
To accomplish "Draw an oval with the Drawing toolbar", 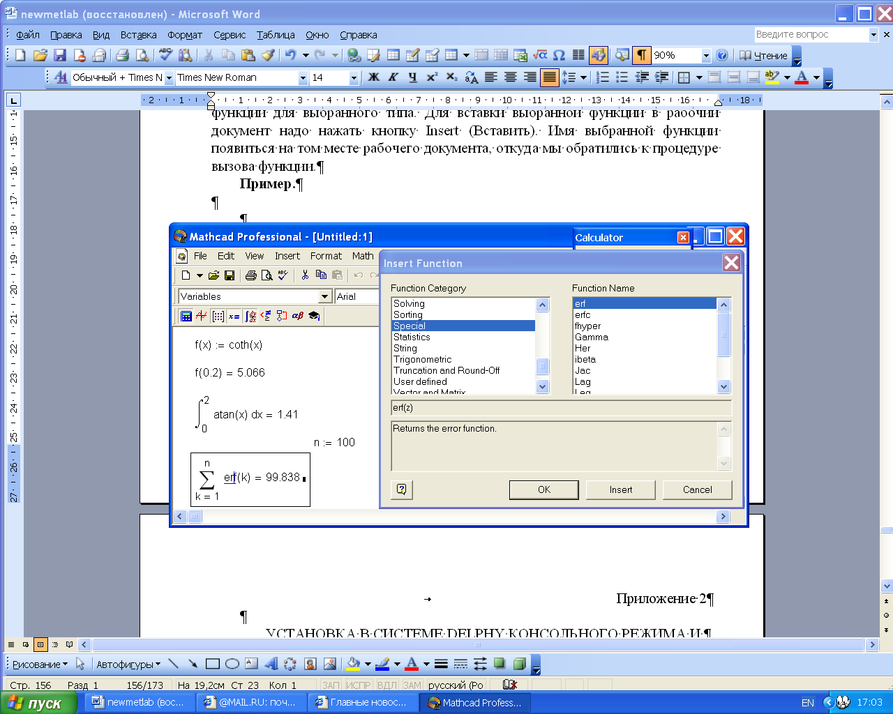I will pyautogui.click(x=232, y=664).
